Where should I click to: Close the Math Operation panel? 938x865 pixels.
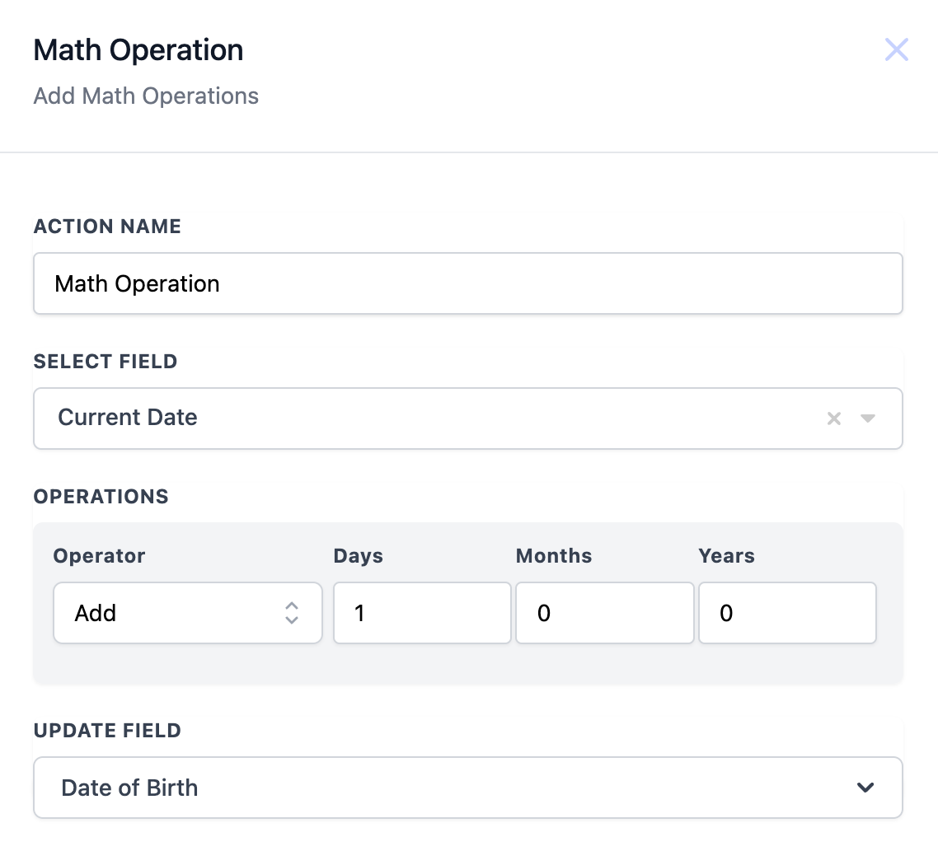coord(896,49)
